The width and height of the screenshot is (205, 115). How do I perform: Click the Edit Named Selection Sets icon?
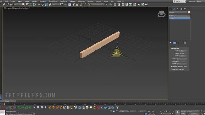tap(89, 4)
